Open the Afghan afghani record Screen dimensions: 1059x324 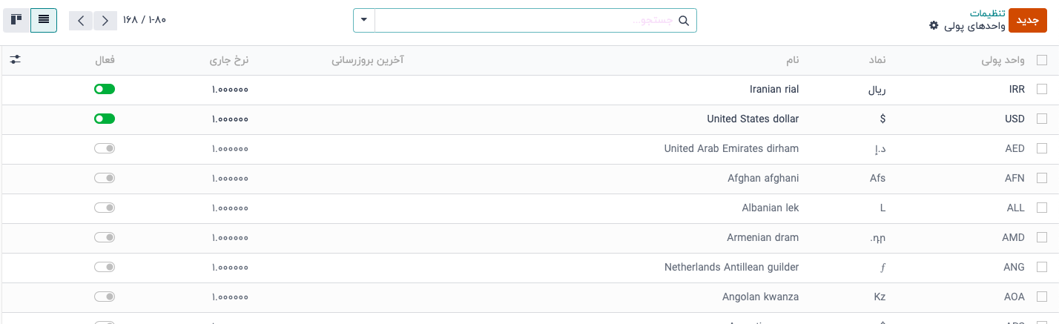(763, 178)
